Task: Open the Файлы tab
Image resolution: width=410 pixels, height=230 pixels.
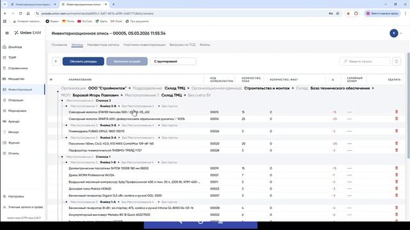Action: pyautogui.click(x=205, y=45)
